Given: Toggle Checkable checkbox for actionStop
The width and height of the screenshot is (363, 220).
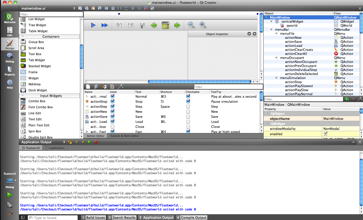Looking at the screenshot, I should pos(188,101).
